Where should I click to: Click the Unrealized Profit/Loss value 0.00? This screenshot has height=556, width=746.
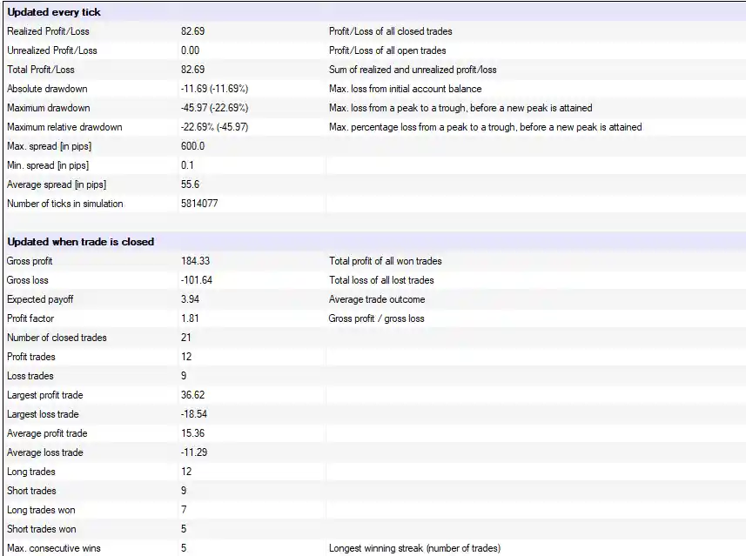[191, 50]
